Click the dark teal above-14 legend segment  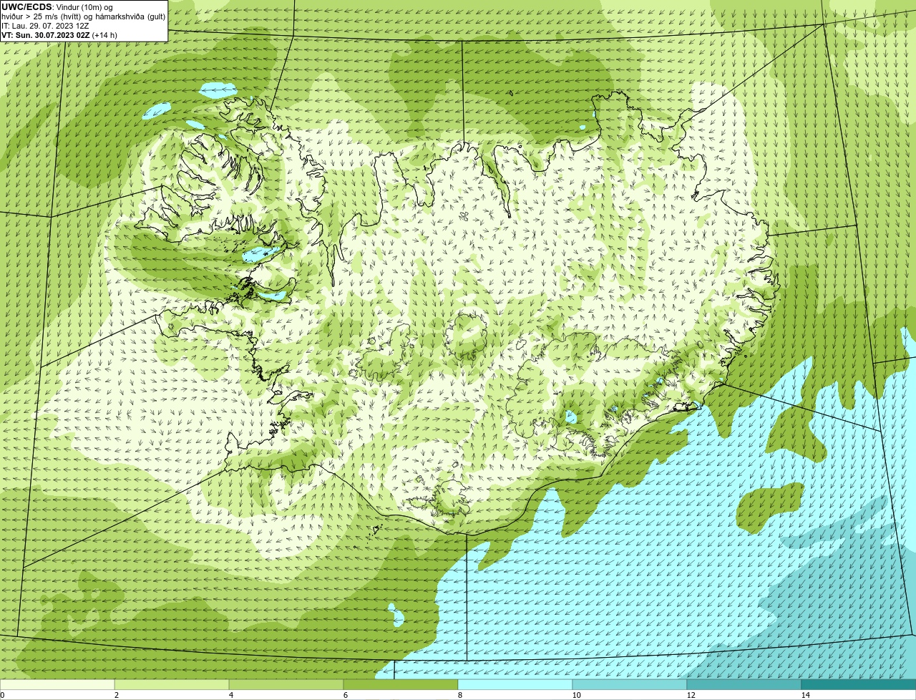pyautogui.click(x=859, y=684)
